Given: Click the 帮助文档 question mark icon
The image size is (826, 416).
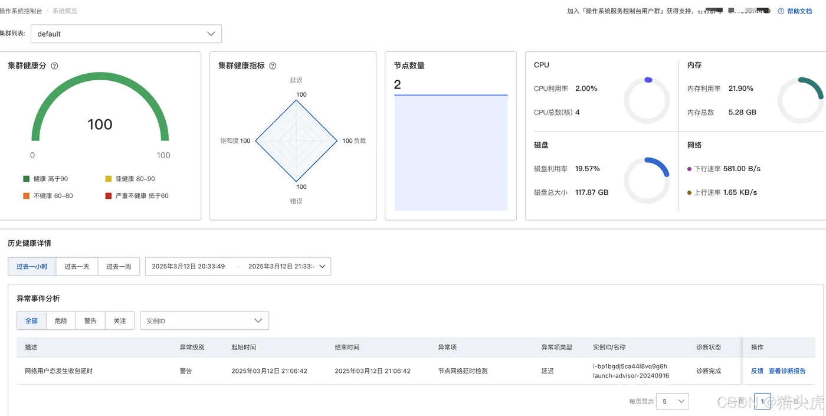Looking at the screenshot, I should click(x=781, y=11).
